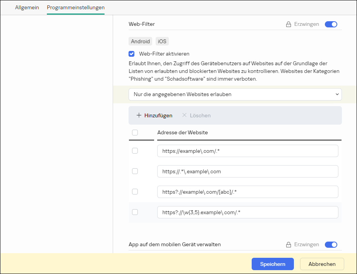Viewport: 357px width, 274px height.
Task: Click the Abbrechen button
Action: (322, 264)
